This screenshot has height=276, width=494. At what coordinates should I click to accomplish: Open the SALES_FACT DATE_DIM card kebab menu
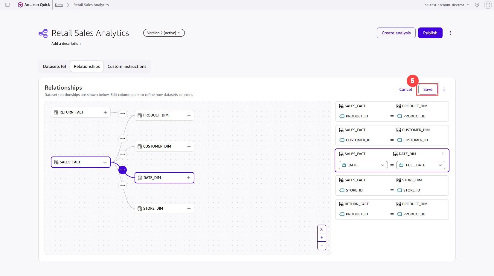(x=443, y=154)
